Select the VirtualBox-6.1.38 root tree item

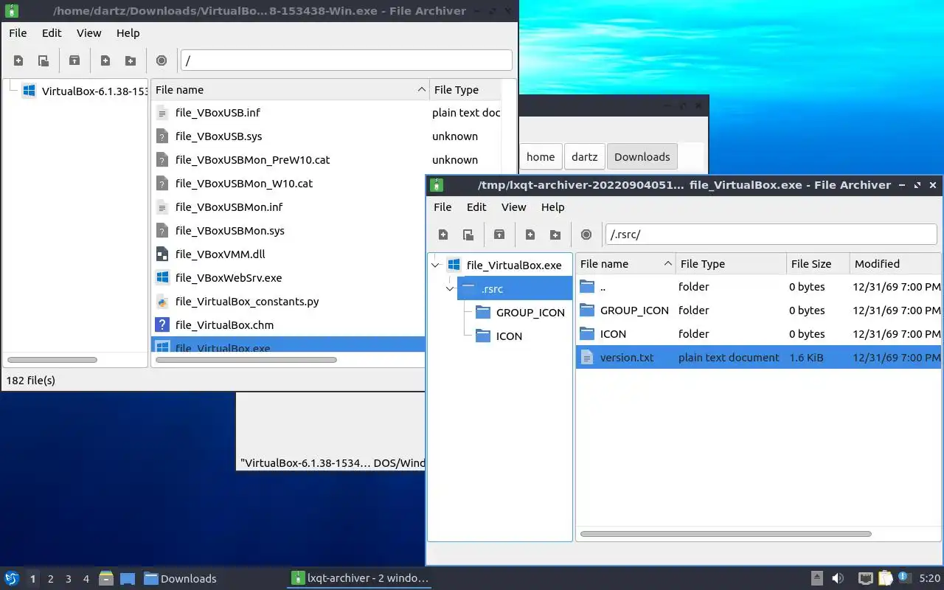pos(85,91)
